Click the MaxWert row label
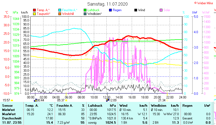Image resolution: width=216 pixels, height=125 pixels. [9, 114]
